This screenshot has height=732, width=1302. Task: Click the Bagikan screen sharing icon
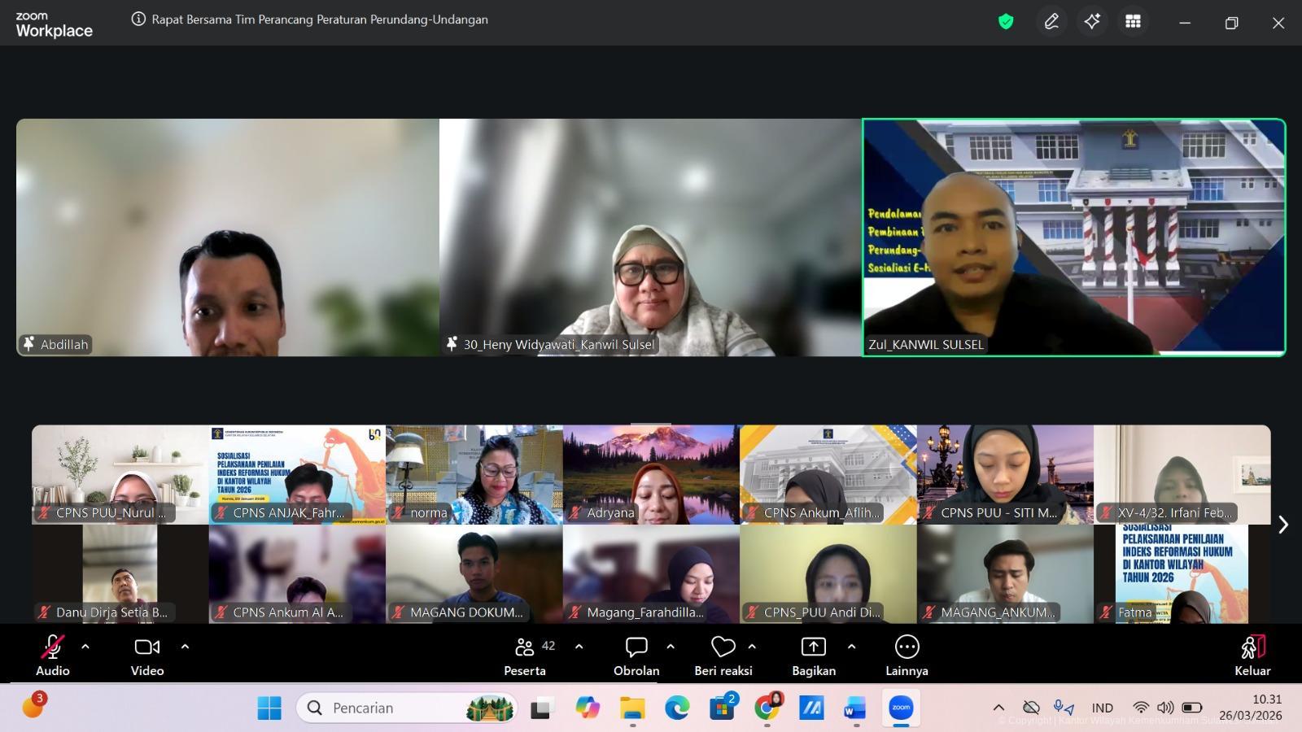click(812, 647)
